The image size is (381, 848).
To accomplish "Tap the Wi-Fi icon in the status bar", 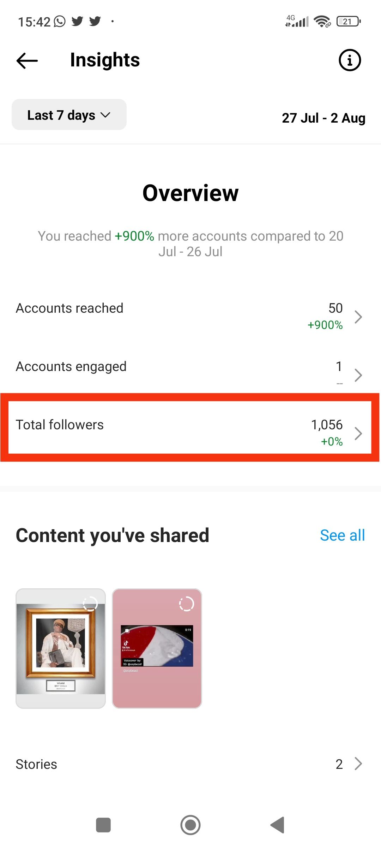I will pos(322,22).
